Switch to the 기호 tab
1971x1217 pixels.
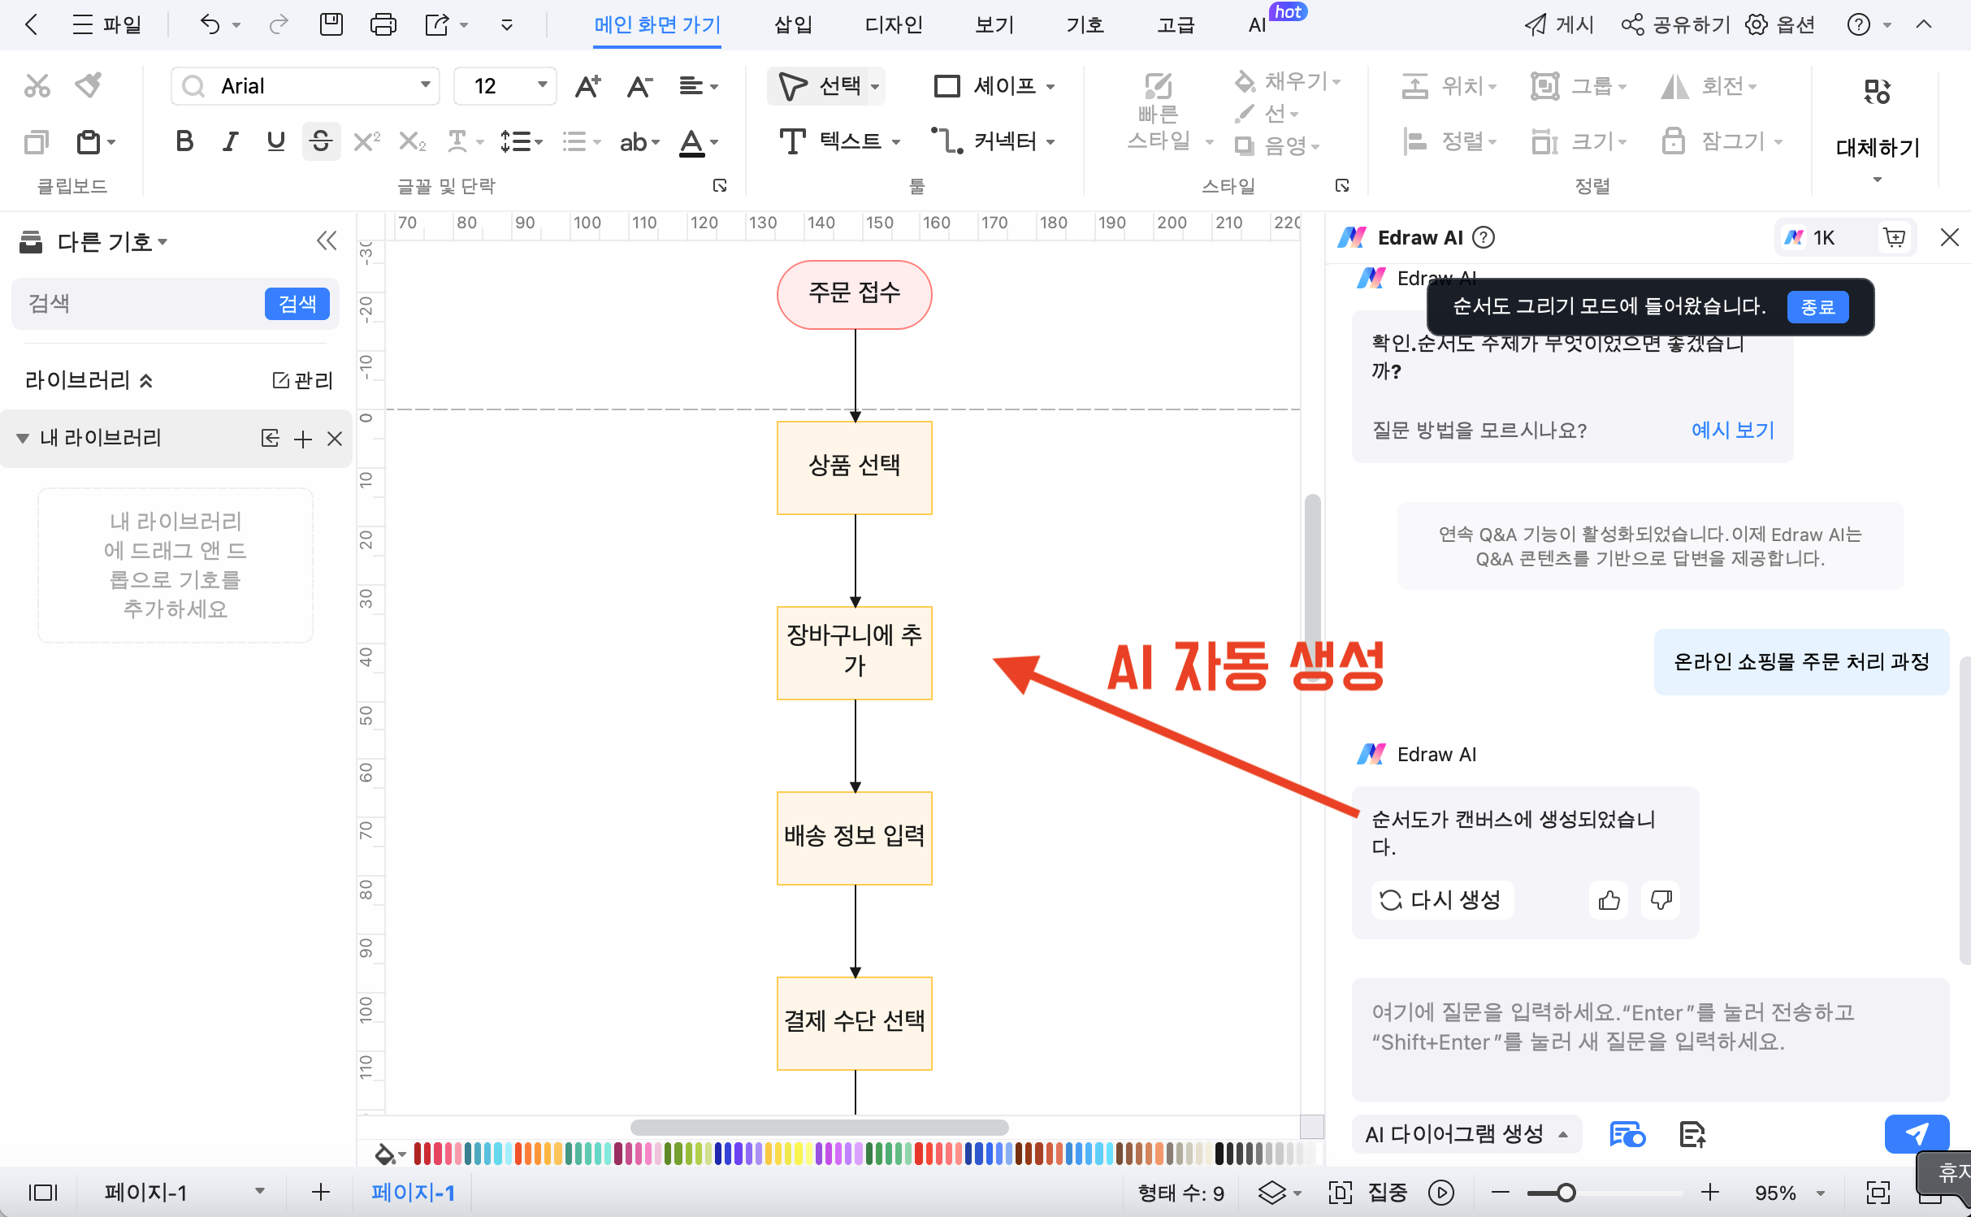click(x=1085, y=25)
